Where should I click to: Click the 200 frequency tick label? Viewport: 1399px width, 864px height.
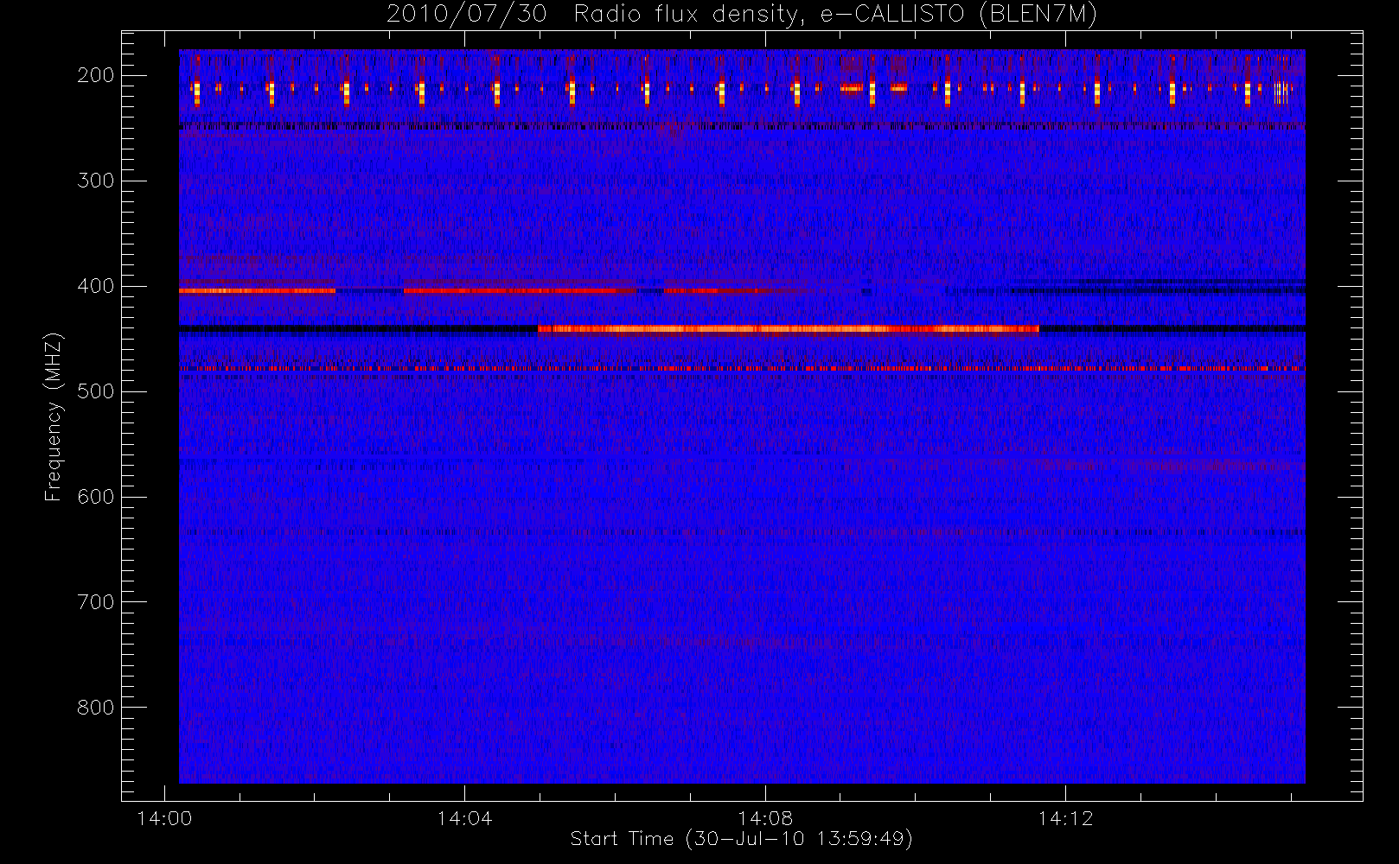point(95,75)
